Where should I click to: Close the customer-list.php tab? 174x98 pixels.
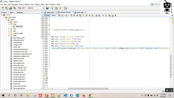tap(73, 12)
